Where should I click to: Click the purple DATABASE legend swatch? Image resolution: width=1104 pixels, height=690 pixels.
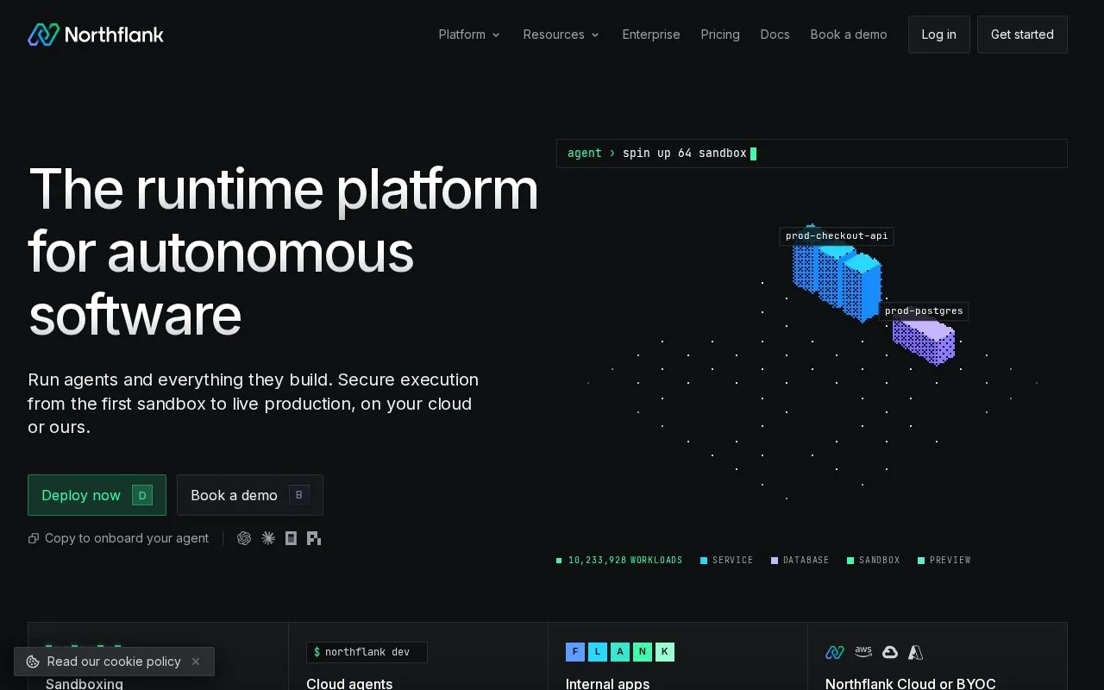775,561
